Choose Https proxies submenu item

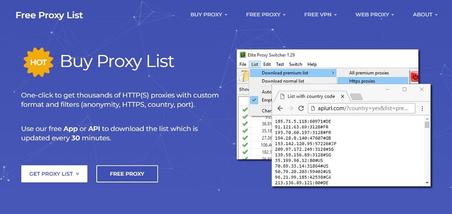(x=373, y=81)
